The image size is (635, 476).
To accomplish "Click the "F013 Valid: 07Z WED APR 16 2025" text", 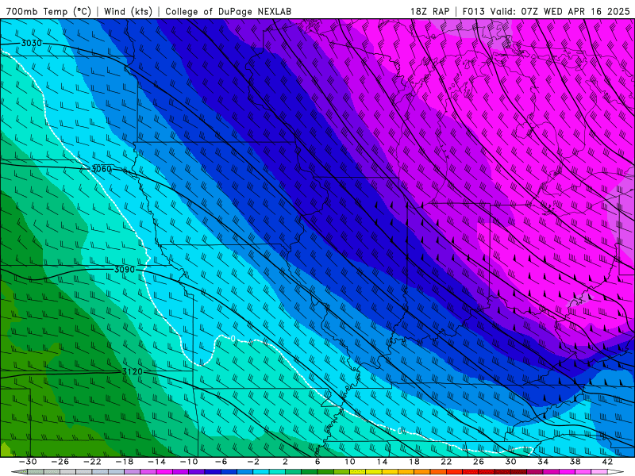I will coord(546,12).
